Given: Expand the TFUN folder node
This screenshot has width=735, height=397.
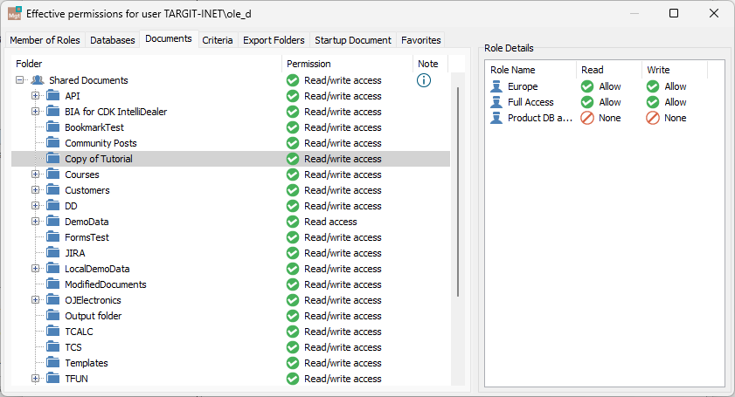Looking at the screenshot, I should pyautogui.click(x=35, y=379).
